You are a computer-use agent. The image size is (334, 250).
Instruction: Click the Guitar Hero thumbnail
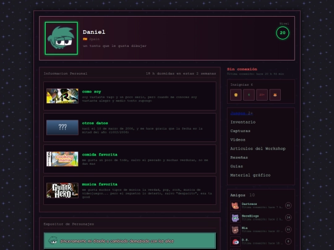(62, 191)
